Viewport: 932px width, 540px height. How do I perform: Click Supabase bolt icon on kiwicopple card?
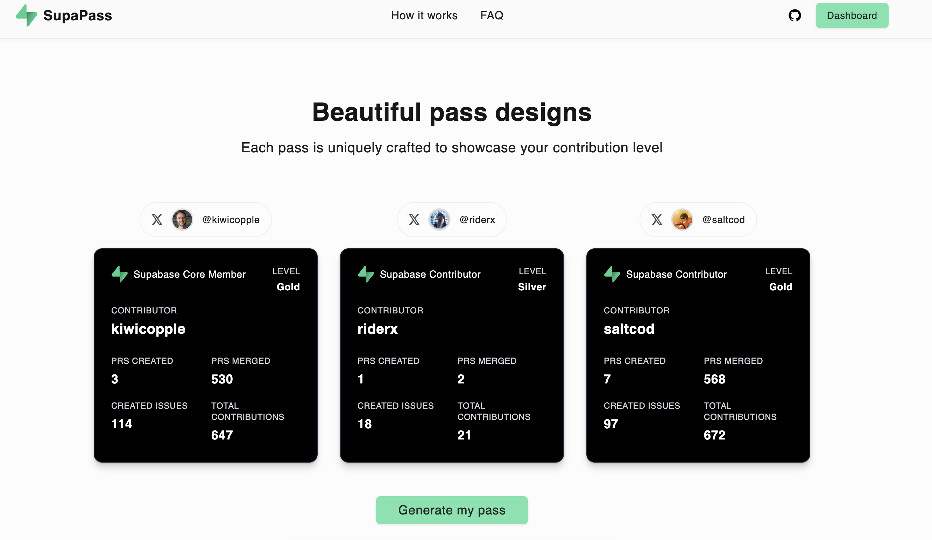coord(119,274)
